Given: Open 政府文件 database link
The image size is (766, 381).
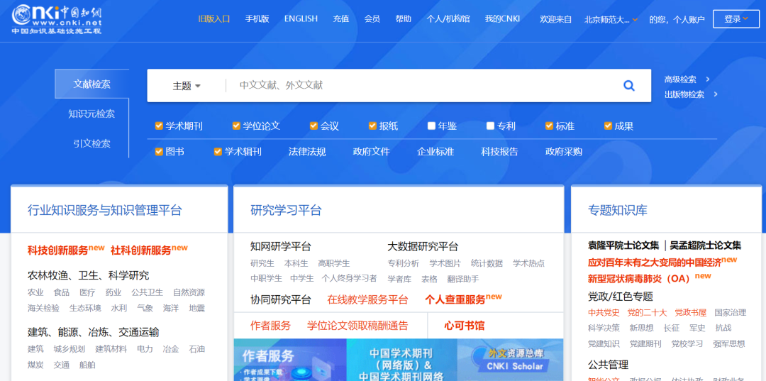Looking at the screenshot, I should [371, 152].
